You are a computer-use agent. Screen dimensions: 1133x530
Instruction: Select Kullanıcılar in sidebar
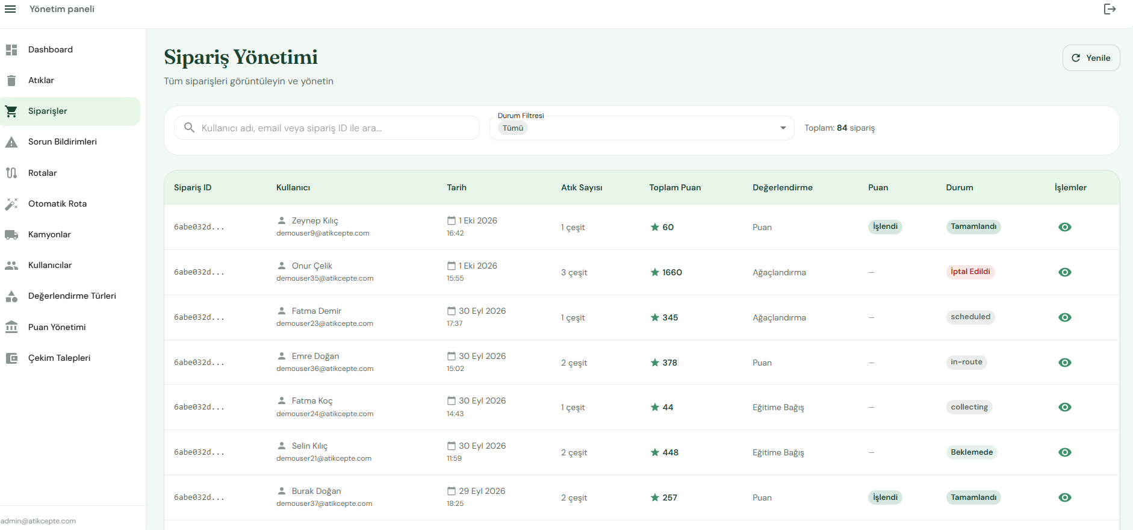pos(70,266)
